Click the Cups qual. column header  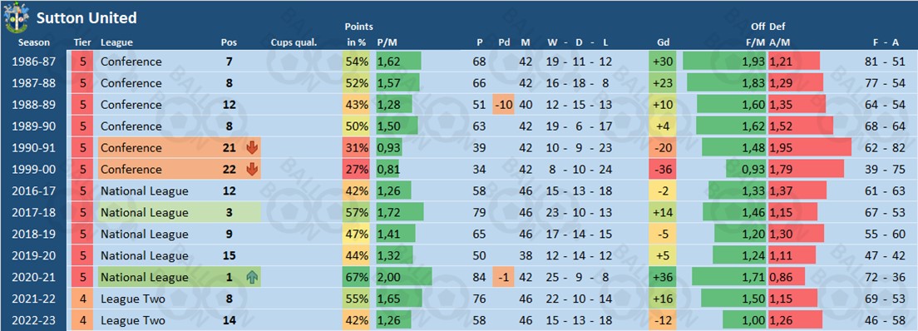tap(294, 42)
